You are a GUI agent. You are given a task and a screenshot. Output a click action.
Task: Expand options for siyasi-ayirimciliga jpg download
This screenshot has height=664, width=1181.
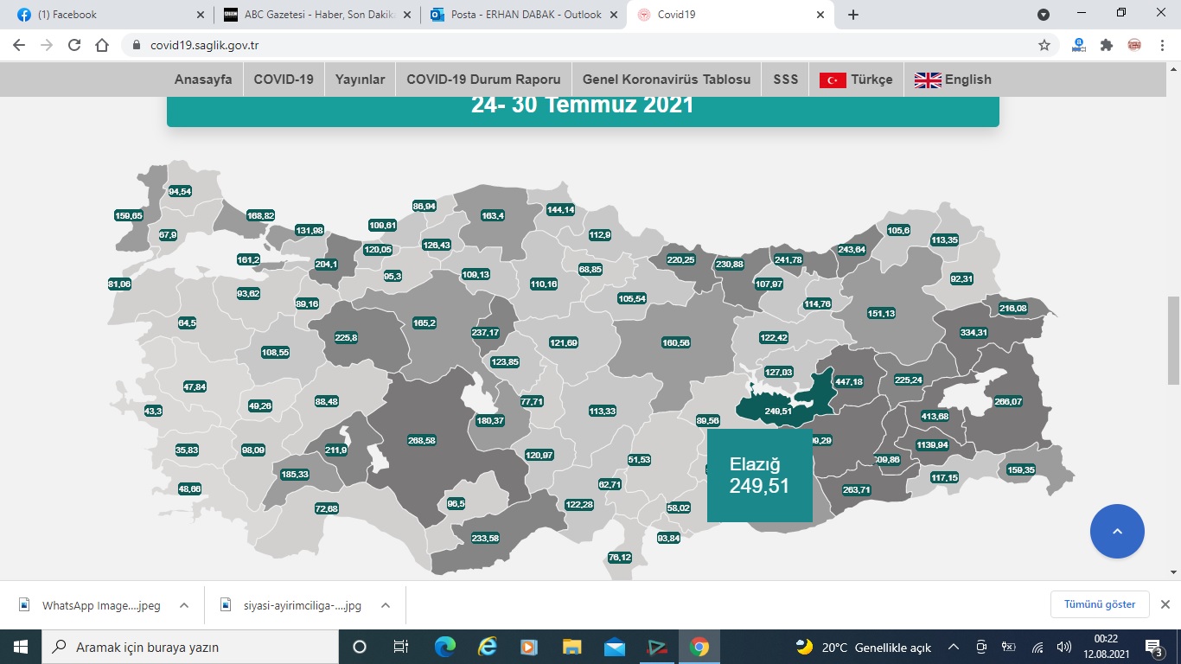[x=386, y=605]
